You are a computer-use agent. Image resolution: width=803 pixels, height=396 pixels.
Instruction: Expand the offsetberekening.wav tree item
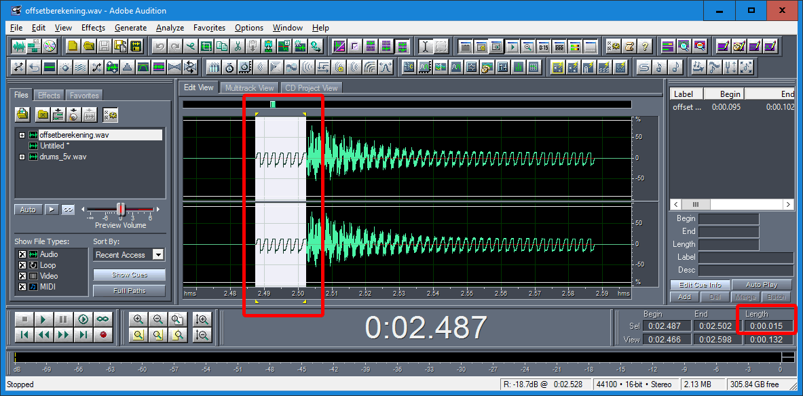tap(22, 135)
